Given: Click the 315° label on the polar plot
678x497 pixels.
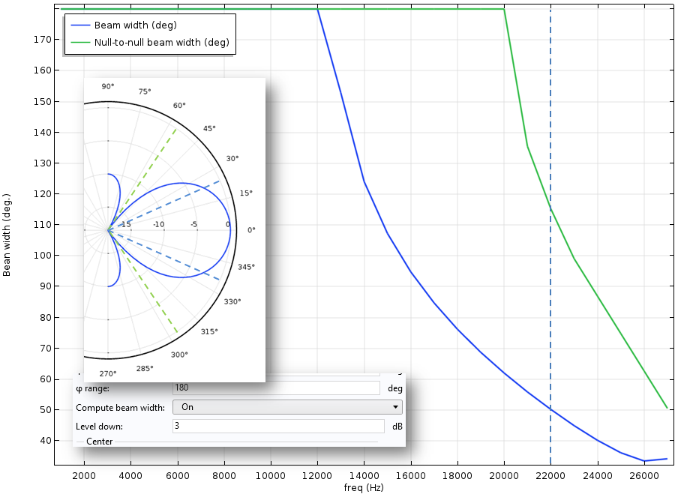Looking at the screenshot, I should (x=209, y=332).
